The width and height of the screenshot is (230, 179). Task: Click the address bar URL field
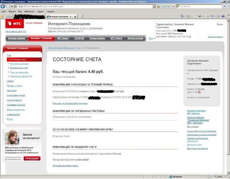point(84,7)
